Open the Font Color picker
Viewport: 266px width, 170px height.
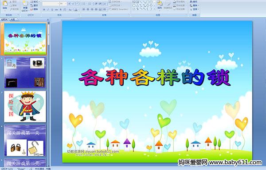click(x=76, y=10)
